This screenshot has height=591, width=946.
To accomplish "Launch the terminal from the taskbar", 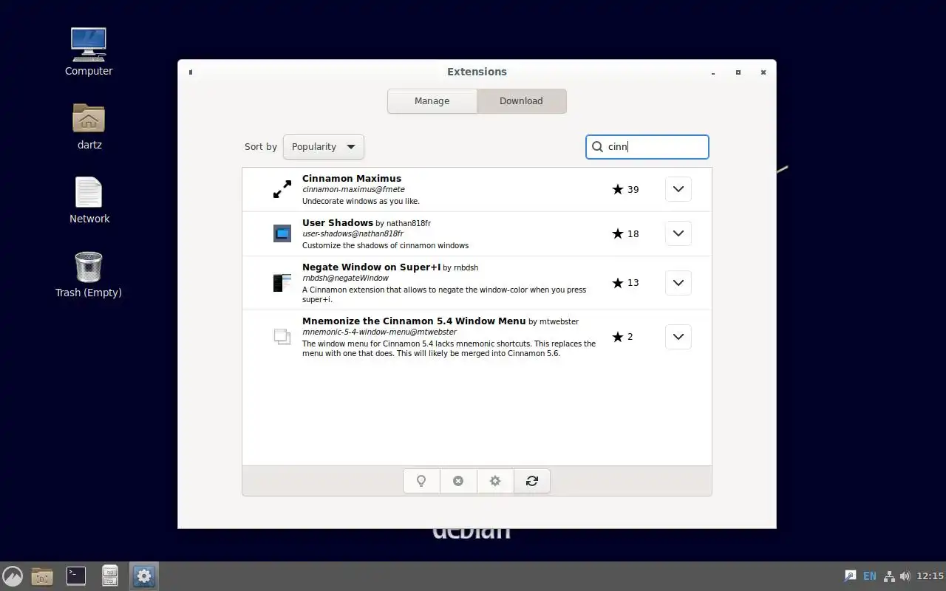I will 76,575.
